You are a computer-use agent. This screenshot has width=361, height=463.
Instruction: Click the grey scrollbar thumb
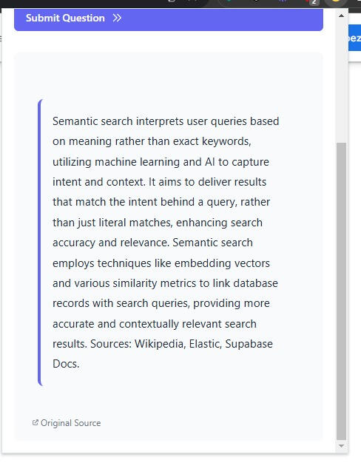[x=341, y=291]
